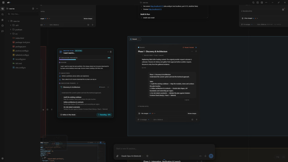Viewport: 288px width, 162px height.
Task: Open index.html in the file tree
Action: (20, 38)
